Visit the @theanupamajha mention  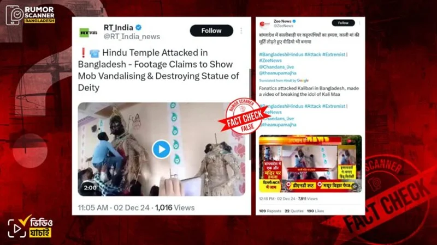coord(277,73)
